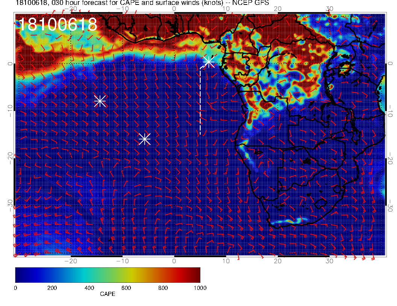The width and height of the screenshot is (397, 306).
Task: Click the colorbar tick label 0
Action: 15,288
